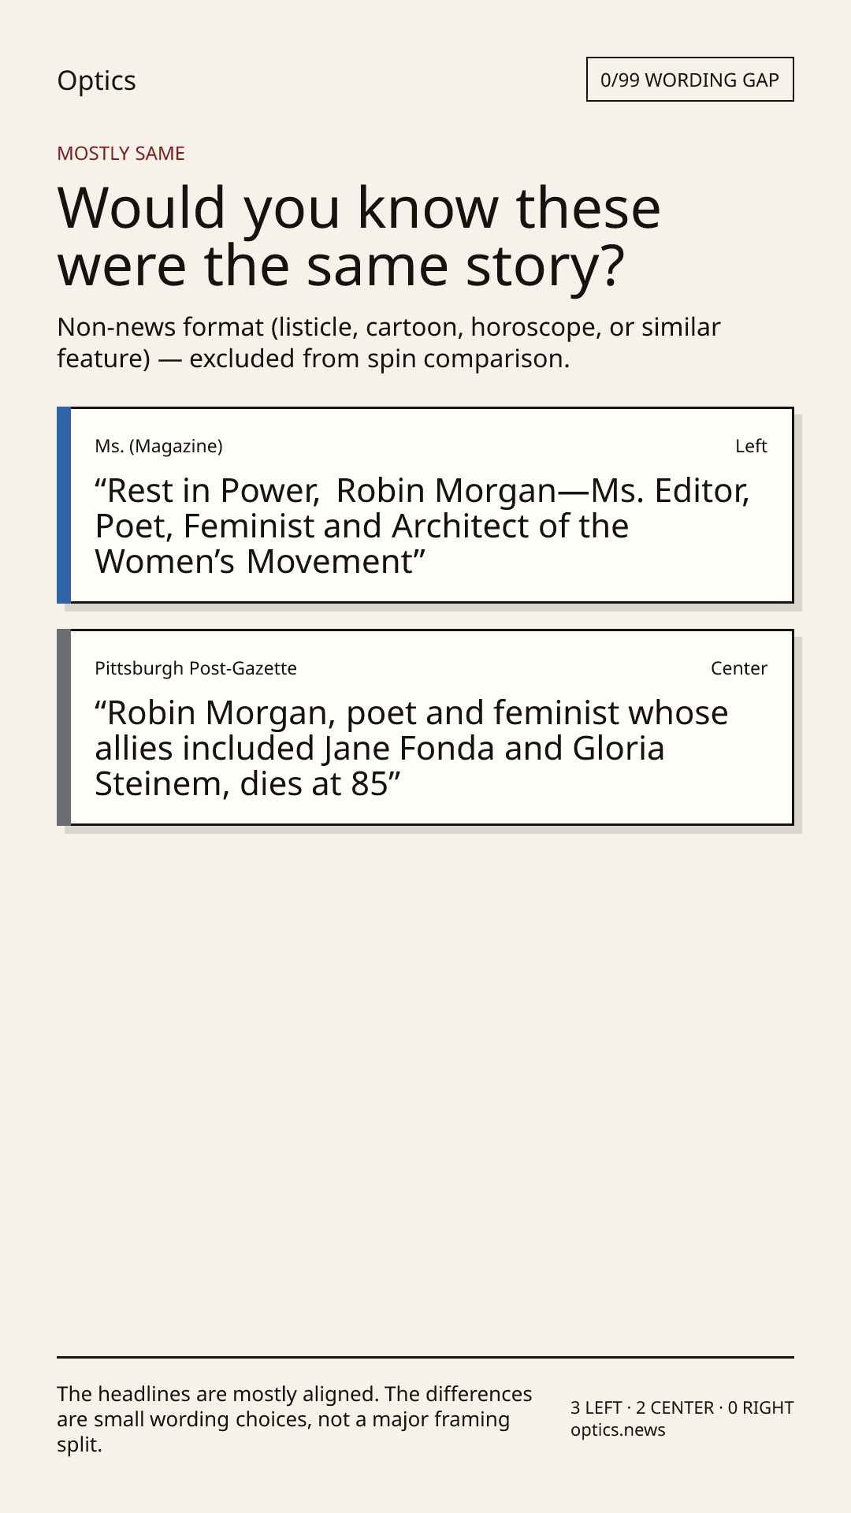Select the MOSTLY SAME label
This screenshot has width=851, height=1513.
(121, 153)
